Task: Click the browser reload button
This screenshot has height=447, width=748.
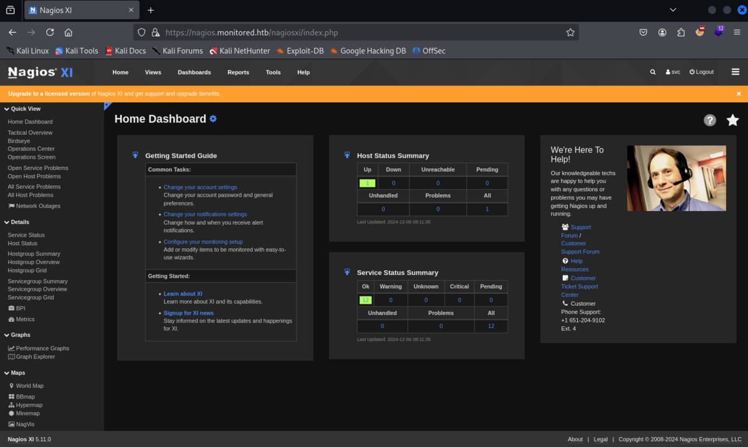Action: [50, 32]
